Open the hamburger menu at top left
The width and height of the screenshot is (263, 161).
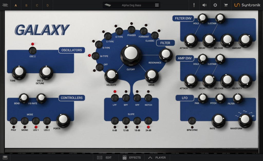(5, 5)
